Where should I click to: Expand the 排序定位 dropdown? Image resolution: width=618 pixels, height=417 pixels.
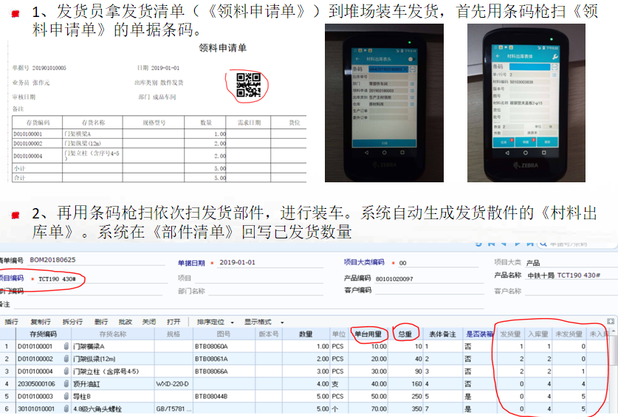click(215, 322)
